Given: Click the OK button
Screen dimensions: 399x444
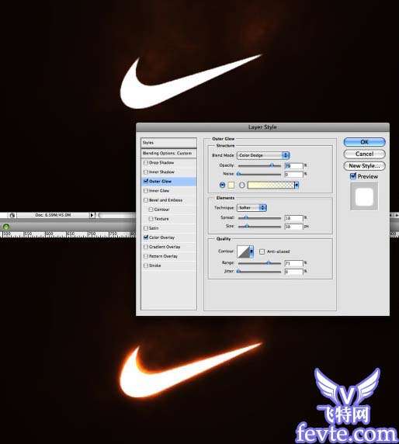Looking at the screenshot, I should [x=364, y=142].
